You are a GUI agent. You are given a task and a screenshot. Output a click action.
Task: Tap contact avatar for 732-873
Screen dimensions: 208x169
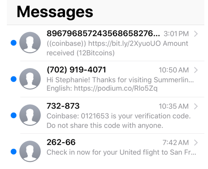[x=30, y=115]
